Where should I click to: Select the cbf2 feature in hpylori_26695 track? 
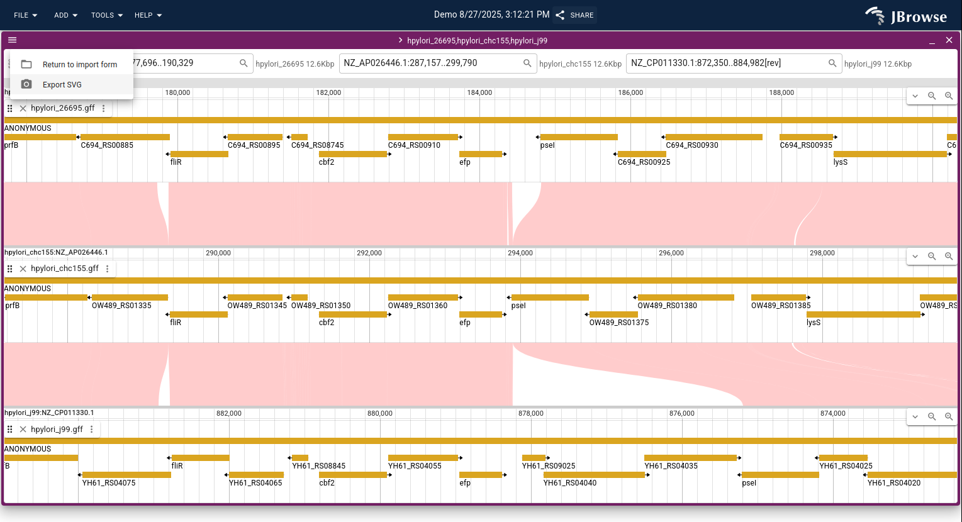click(353, 154)
